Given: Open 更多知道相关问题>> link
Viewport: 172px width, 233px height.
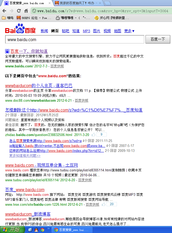Looking at the screenshot, I should [25, 156].
